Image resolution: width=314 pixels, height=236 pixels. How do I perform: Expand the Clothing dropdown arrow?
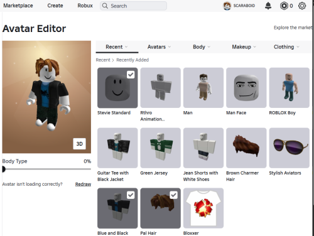(298, 47)
